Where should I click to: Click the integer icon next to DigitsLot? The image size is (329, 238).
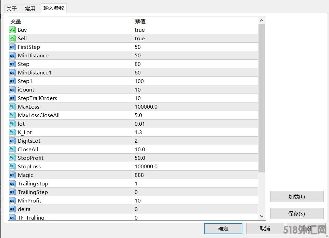click(x=12, y=141)
